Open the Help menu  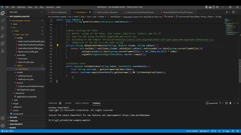pyautogui.click(x=58, y=7)
